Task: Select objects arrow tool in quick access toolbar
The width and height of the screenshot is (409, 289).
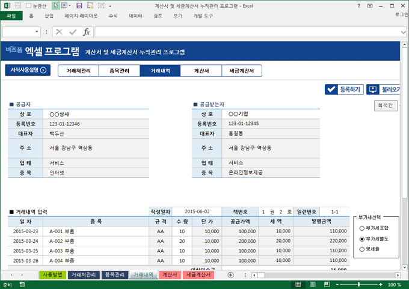Action: click(56, 5)
